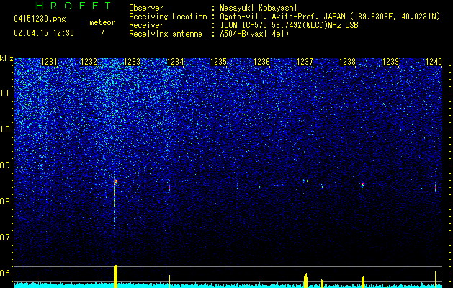This screenshot has width=453, height=288.
Task: Click the yellow power bar below 1237
Action: [305, 281]
